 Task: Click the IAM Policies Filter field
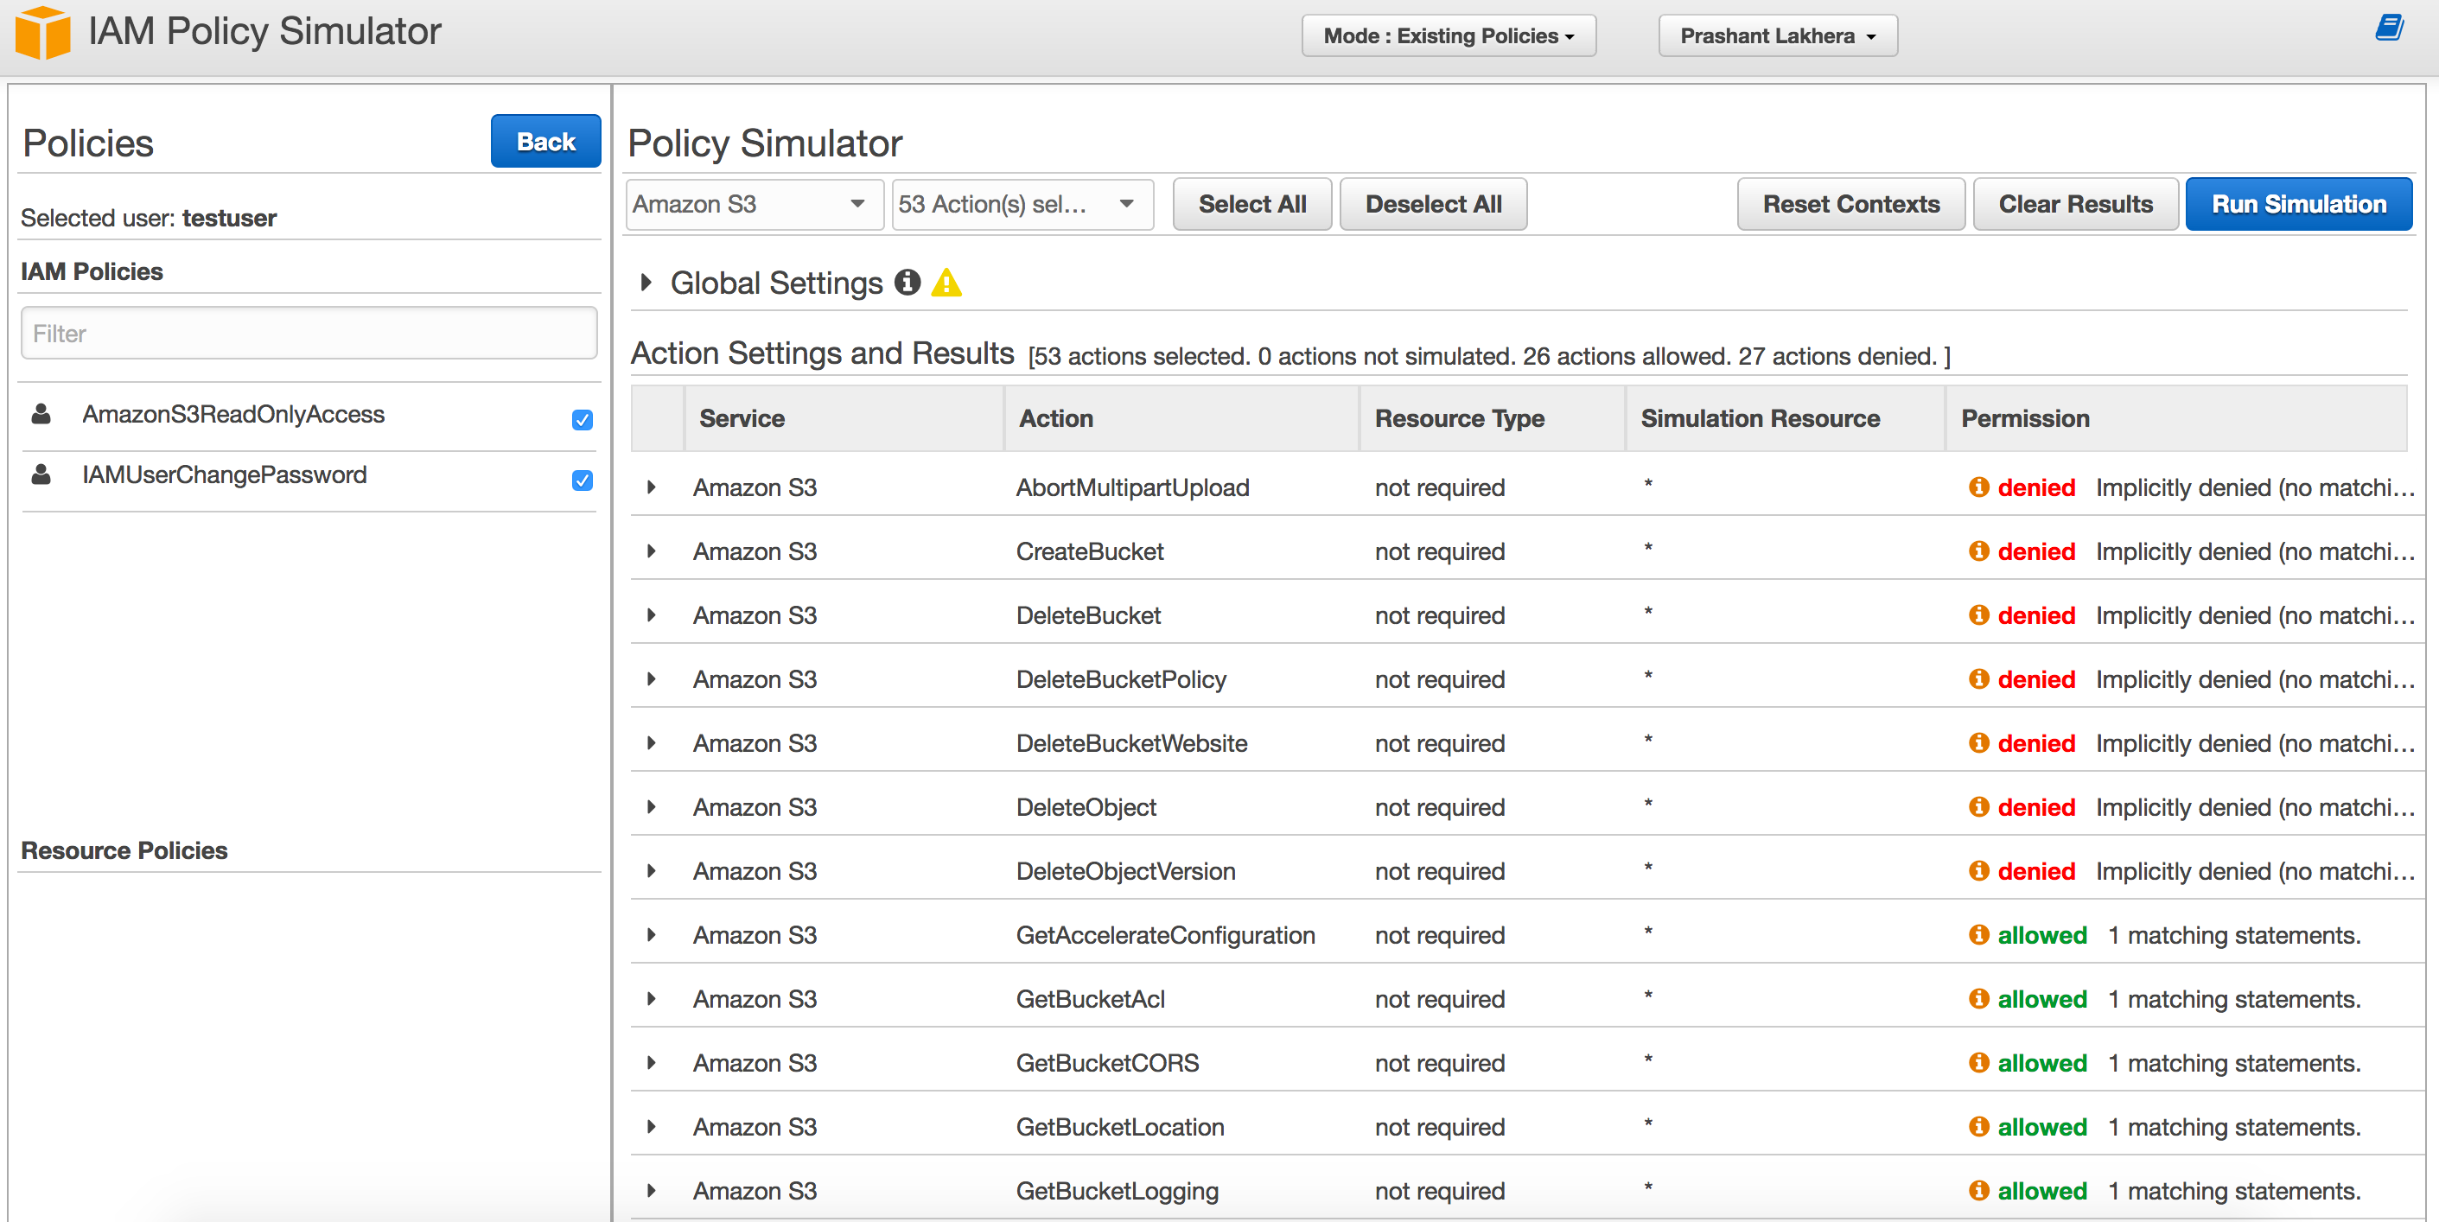[x=308, y=334]
